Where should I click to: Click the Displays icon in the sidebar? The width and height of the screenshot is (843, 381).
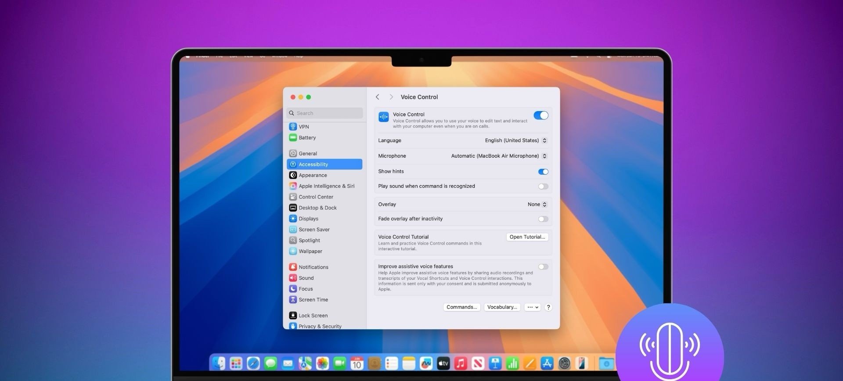pyautogui.click(x=293, y=219)
